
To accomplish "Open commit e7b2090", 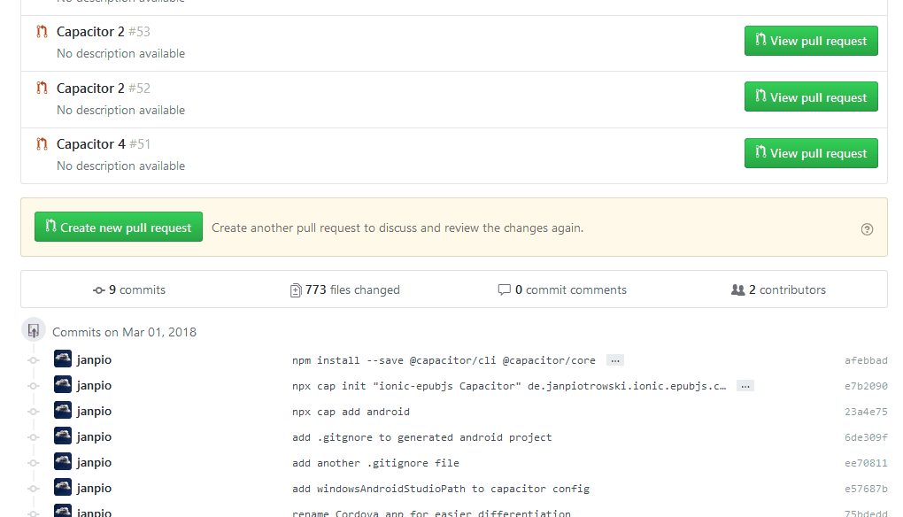I will pyautogui.click(x=866, y=385).
